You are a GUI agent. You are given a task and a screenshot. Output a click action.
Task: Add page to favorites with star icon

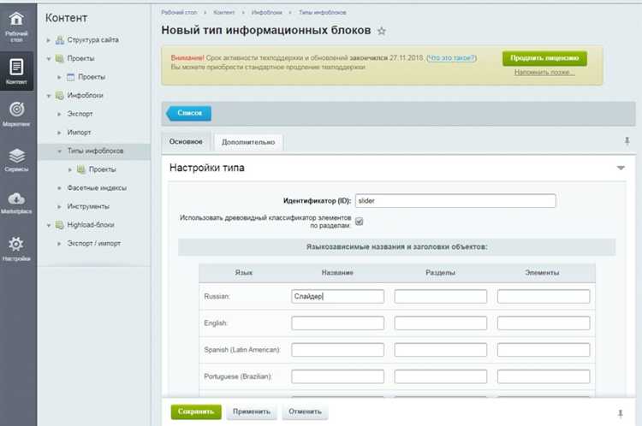pyautogui.click(x=382, y=31)
